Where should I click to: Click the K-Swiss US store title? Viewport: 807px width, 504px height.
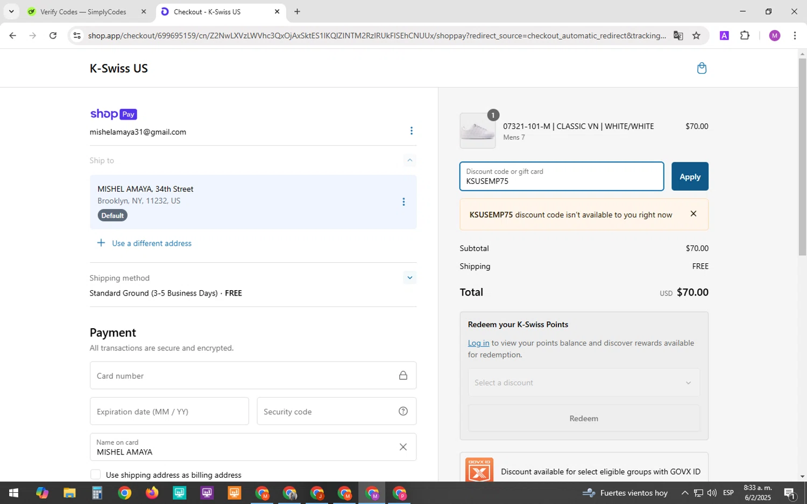(x=119, y=68)
